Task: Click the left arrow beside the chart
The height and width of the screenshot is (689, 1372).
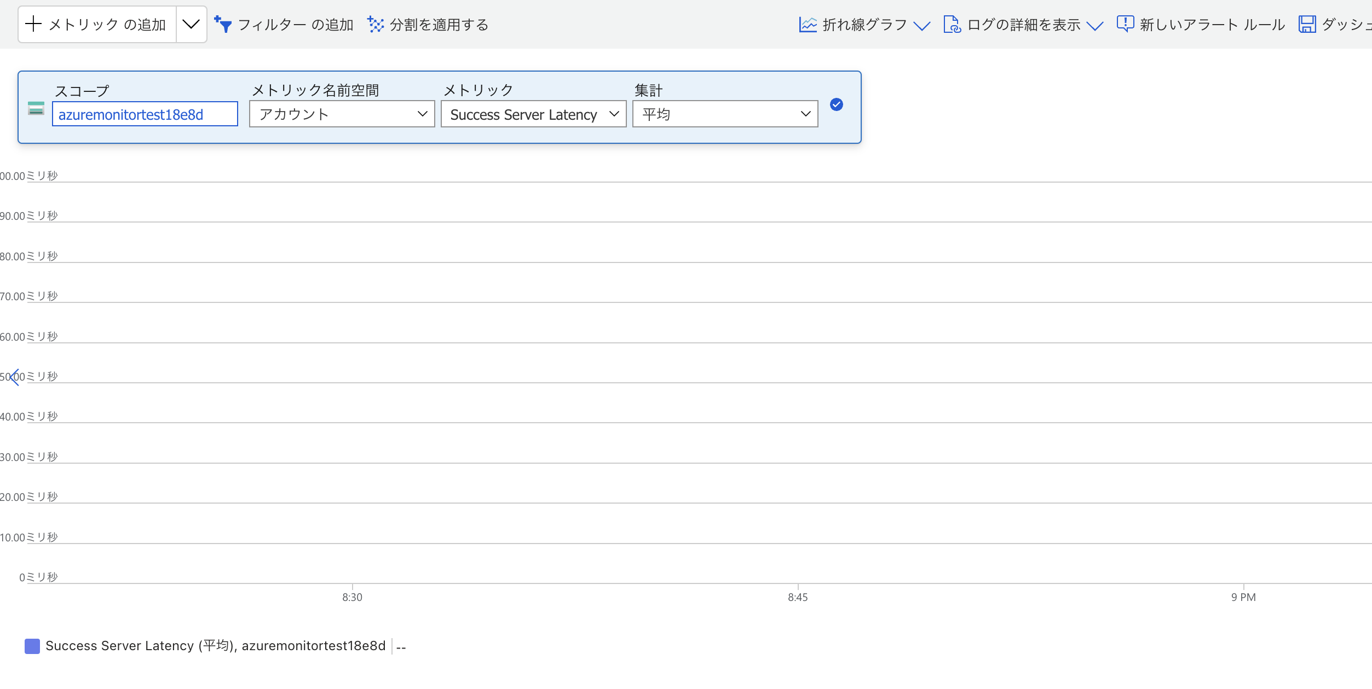Action: point(15,377)
